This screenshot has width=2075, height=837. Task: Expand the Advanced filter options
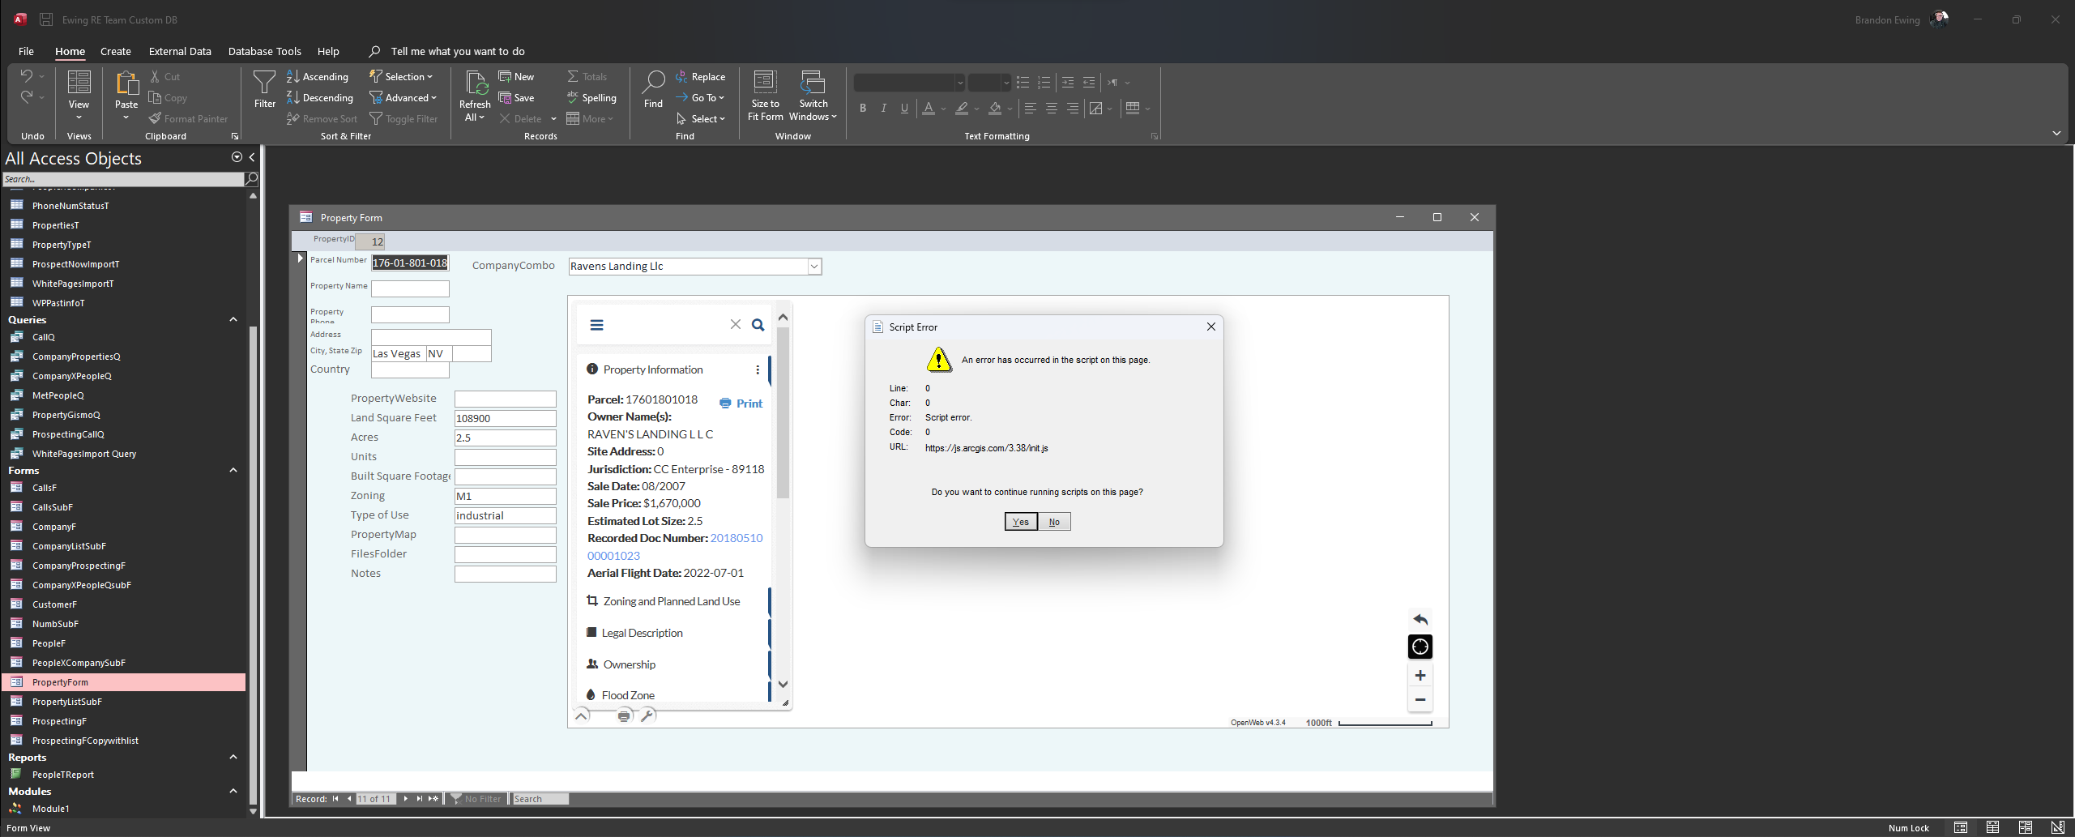(404, 97)
